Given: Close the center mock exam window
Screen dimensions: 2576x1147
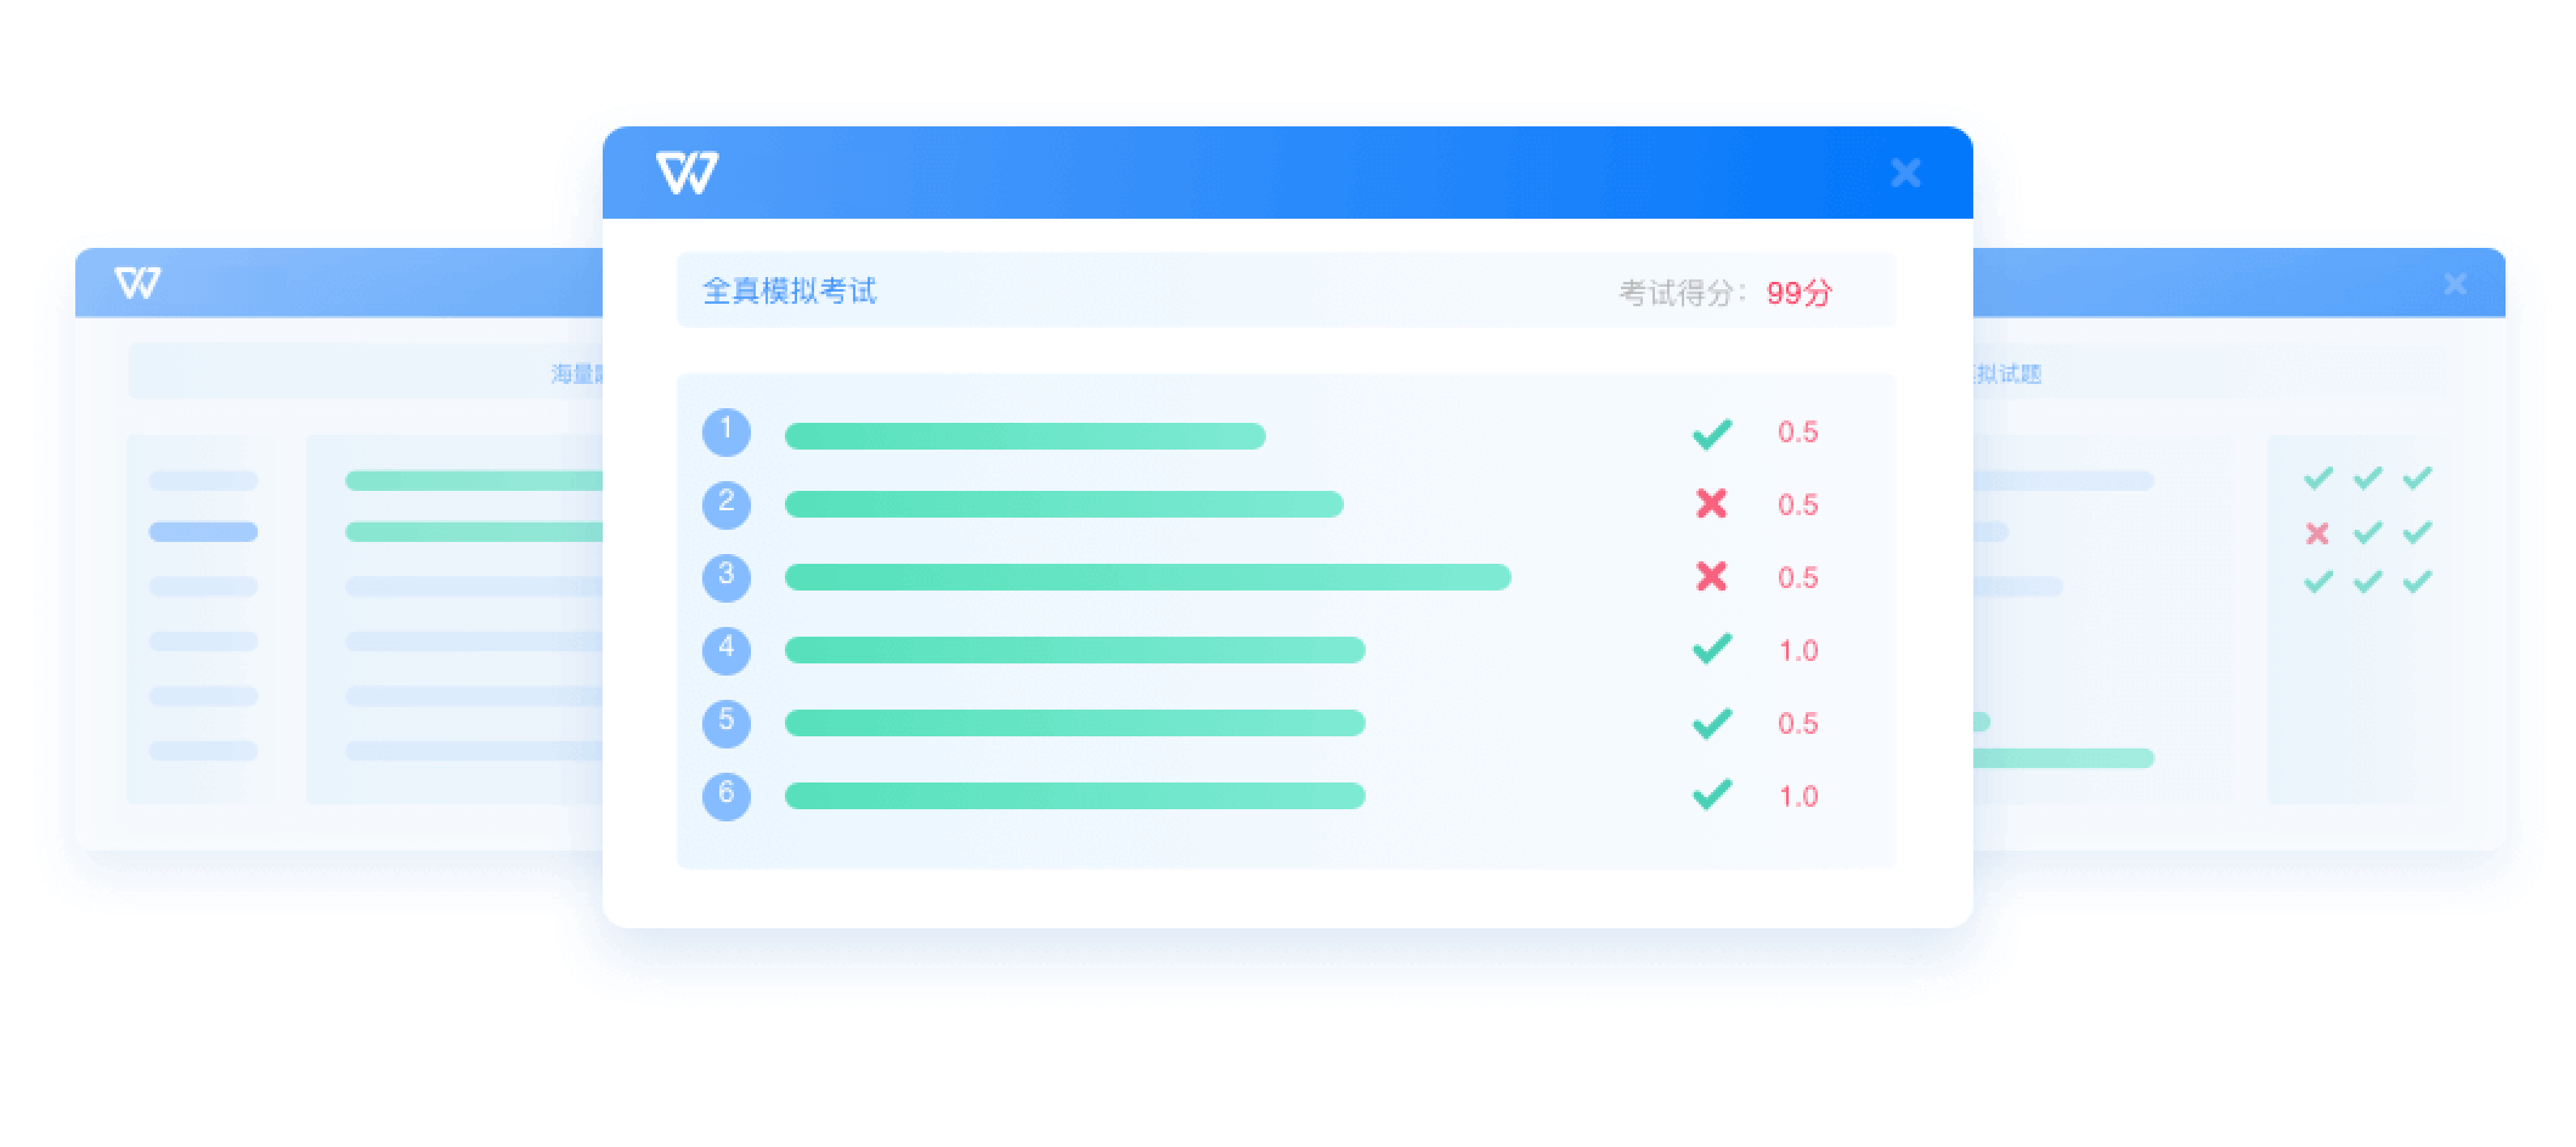Looking at the screenshot, I should coord(1905,173).
